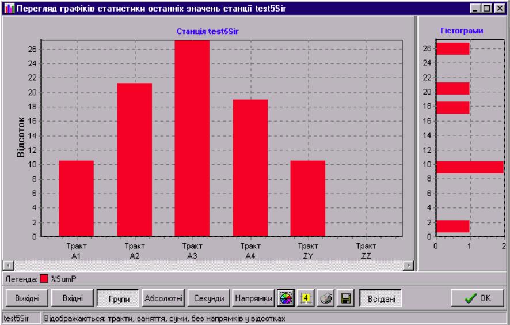Click the title bar chart application icon
The width and height of the screenshot is (510, 325).
(9, 8)
